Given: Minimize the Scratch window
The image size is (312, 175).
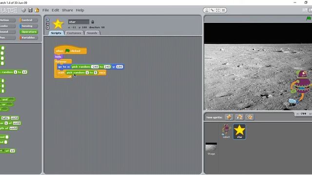Looking at the screenshot, I should click(x=295, y=2).
